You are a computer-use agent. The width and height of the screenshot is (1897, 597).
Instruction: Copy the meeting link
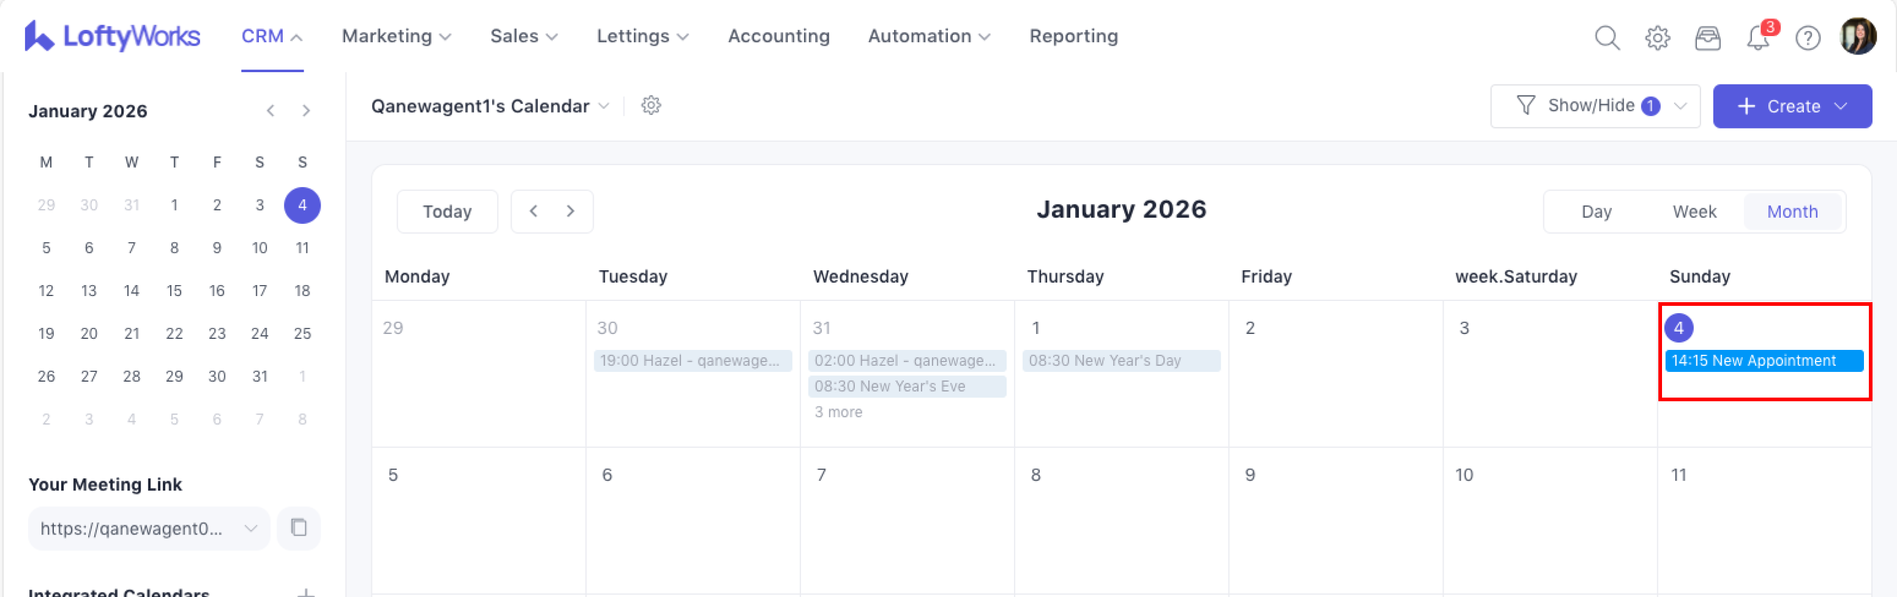(x=298, y=527)
